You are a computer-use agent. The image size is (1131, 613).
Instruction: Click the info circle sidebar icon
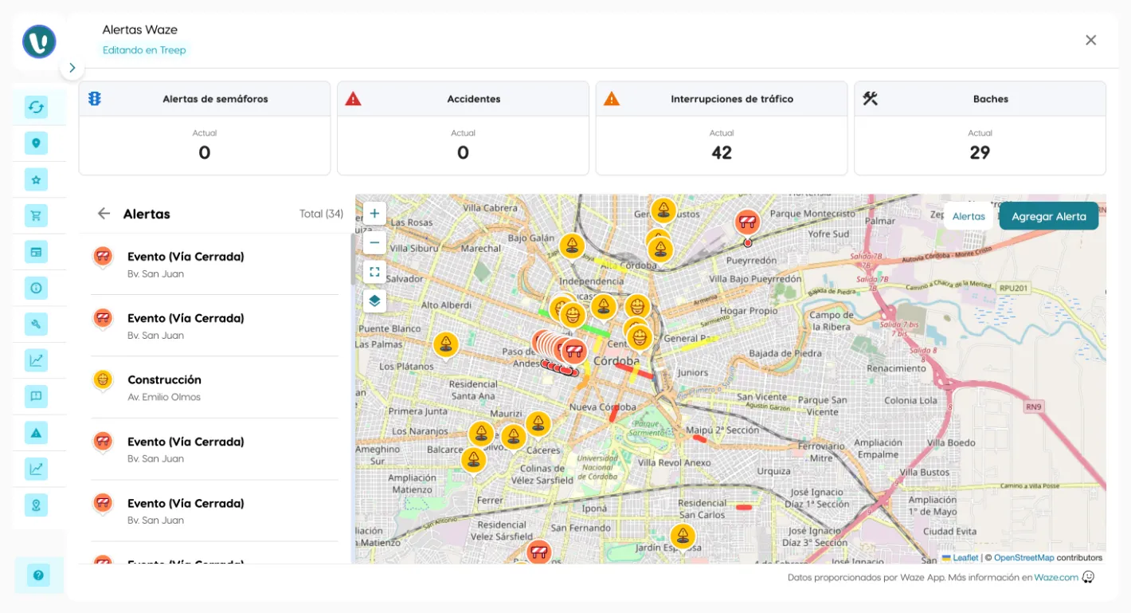(x=36, y=288)
